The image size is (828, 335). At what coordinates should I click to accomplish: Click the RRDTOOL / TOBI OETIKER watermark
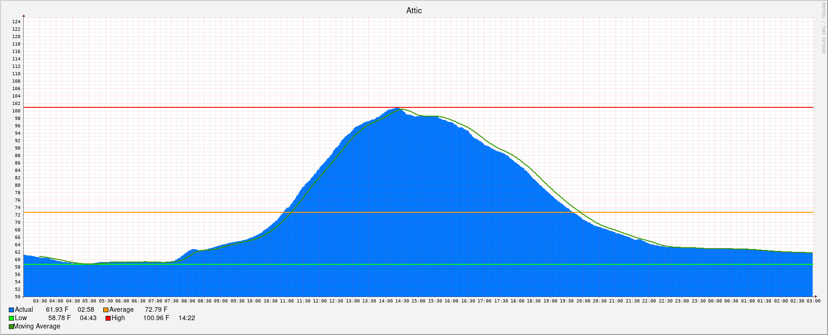click(x=822, y=28)
